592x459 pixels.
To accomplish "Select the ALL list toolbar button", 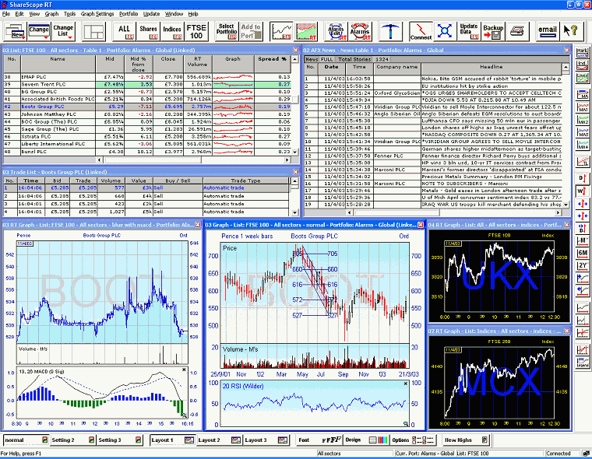I will (x=124, y=31).
